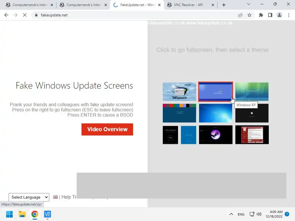This screenshot has height=221, width=295.
Task: Open the Windows Start menu
Action: click(x=10, y=214)
